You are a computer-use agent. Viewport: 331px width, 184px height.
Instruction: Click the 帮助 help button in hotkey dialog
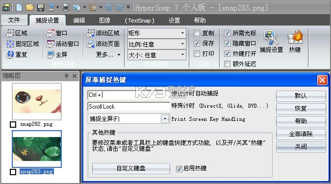click(301, 121)
